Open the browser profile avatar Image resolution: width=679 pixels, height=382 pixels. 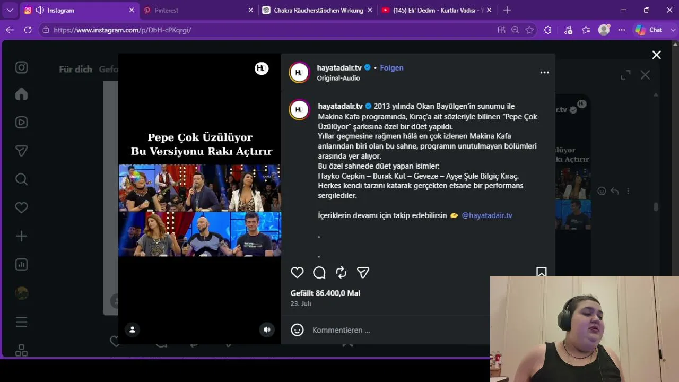[604, 30]
